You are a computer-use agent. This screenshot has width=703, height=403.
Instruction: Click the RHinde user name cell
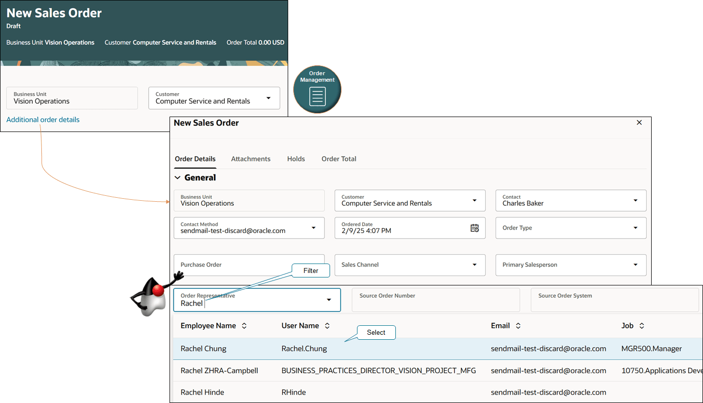[x=294, y=392]
